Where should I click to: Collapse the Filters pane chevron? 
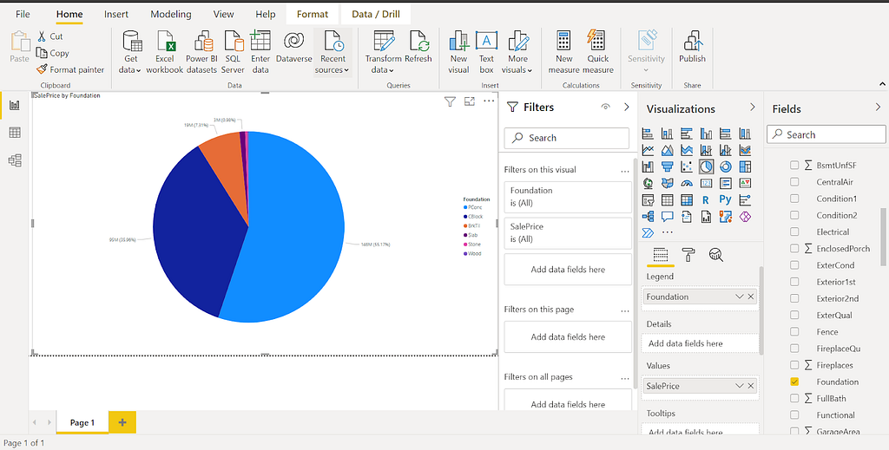pos(627,107)
